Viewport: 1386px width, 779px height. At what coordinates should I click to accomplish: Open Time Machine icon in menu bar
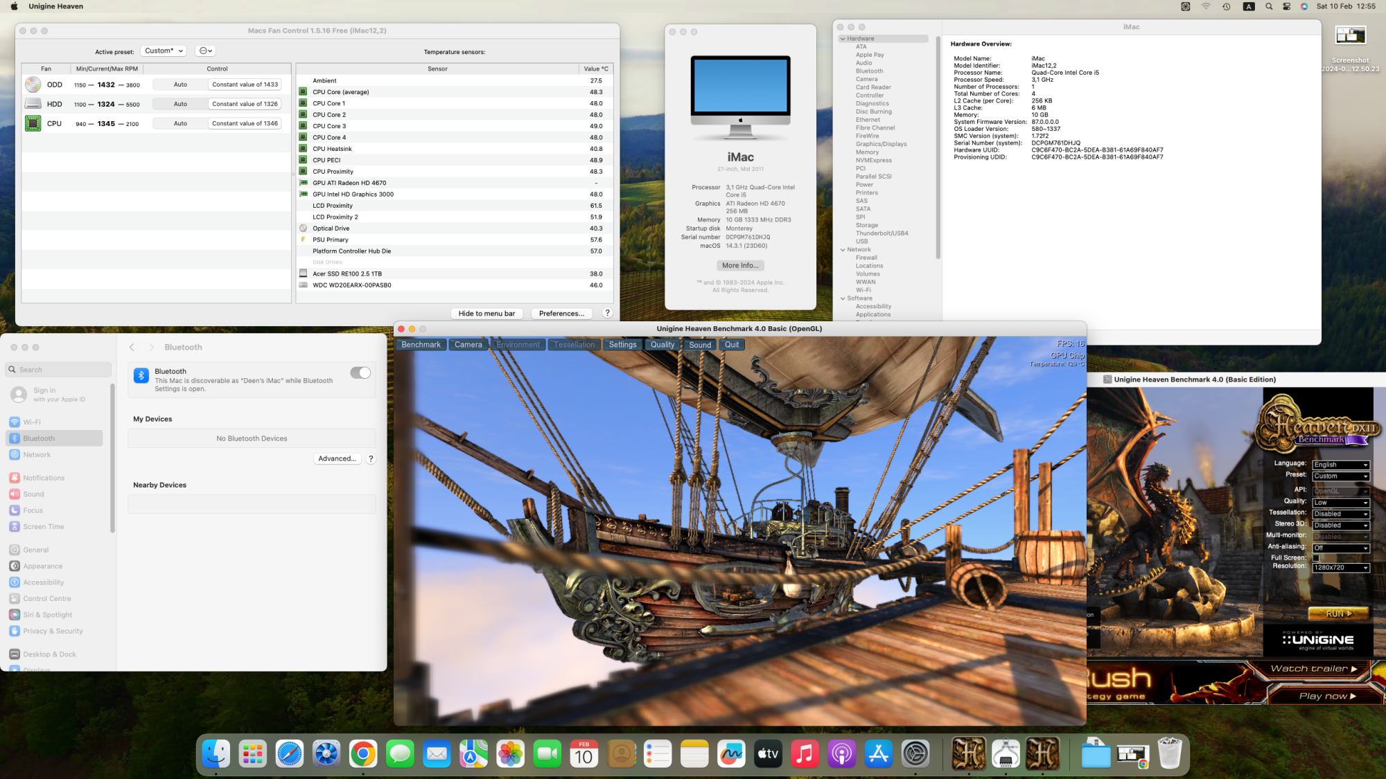[1226, 6]
